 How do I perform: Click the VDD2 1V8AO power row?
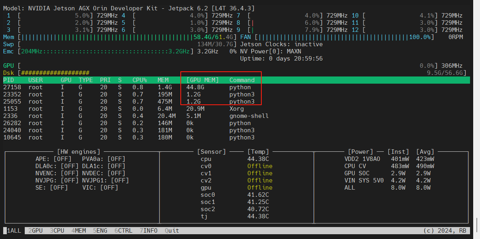389,159
